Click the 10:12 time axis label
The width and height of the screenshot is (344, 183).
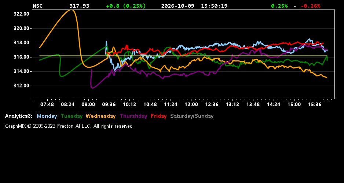129,104
